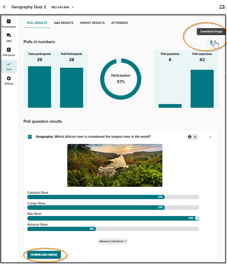Screen dimensions: 227x264
Task: Click the correct-answer checkmark on Nile River
Action: pos(197,218)
